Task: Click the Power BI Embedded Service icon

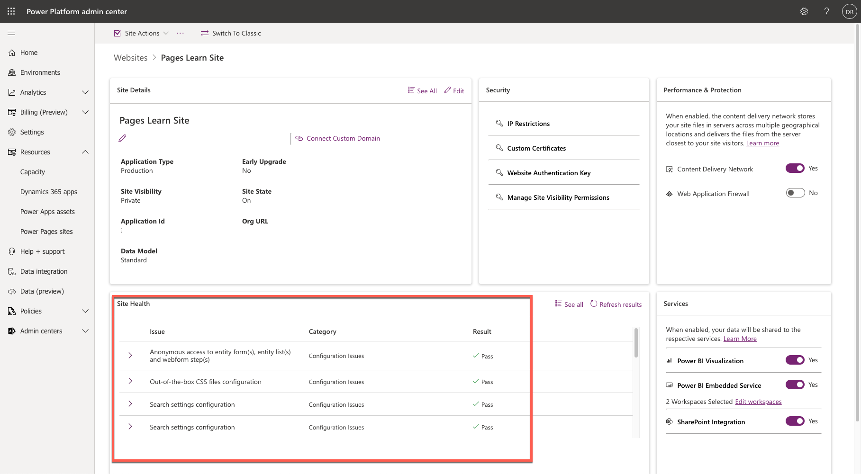Action: [x=670, y=385]
